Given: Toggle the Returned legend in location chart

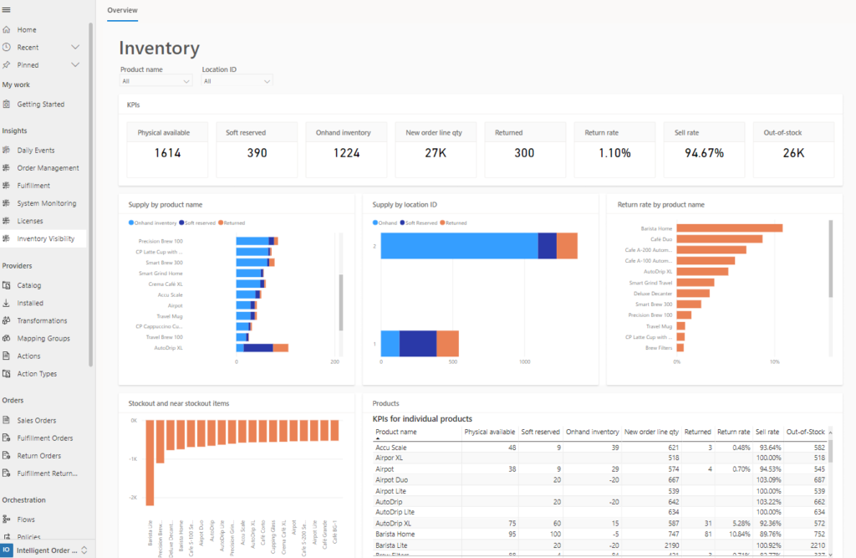Looking at the screenshot, I should click(454, 223).
